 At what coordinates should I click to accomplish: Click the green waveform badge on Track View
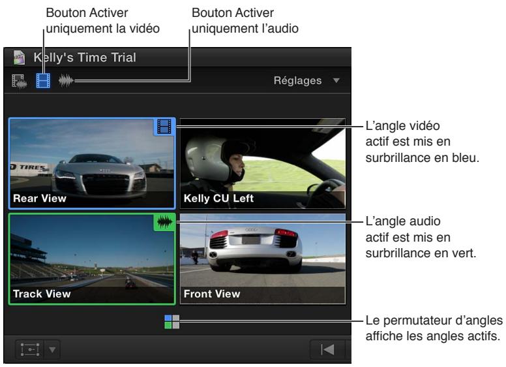click(164, 222)
